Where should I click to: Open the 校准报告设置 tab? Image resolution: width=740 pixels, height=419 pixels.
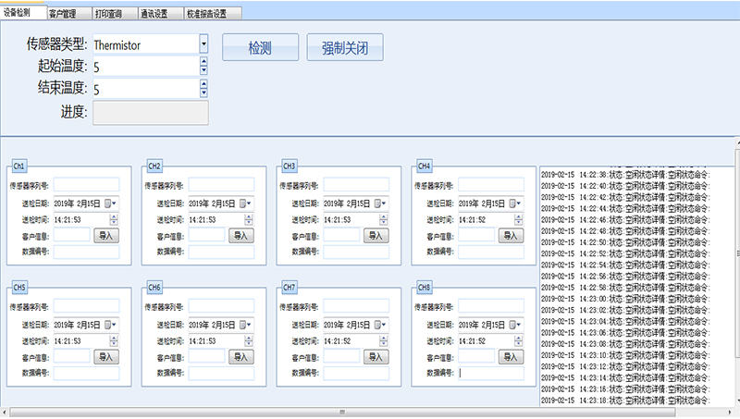[x=213, y=14]
